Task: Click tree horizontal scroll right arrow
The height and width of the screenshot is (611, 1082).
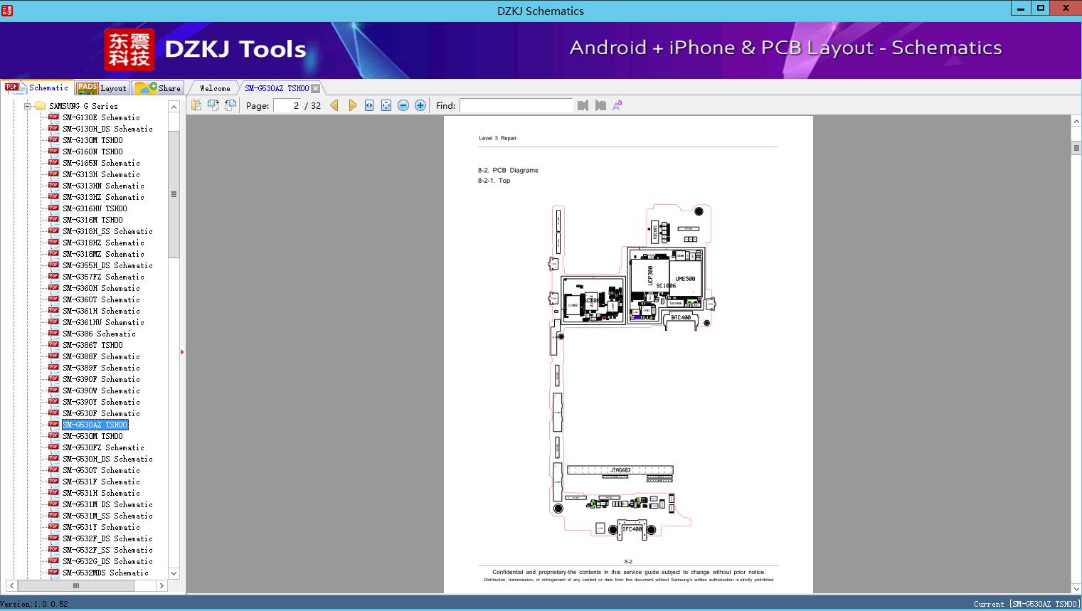Action: (161, 585)
